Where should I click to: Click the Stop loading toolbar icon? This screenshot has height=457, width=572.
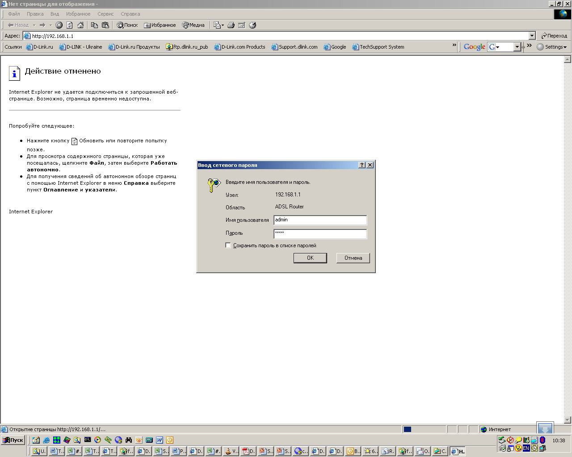point(59,25)
